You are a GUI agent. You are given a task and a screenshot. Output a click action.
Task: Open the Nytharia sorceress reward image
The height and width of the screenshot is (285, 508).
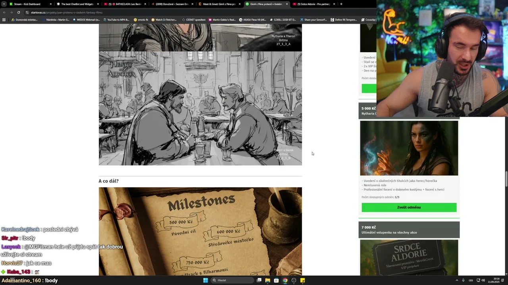pyautogui.click(x=409, y=148)
